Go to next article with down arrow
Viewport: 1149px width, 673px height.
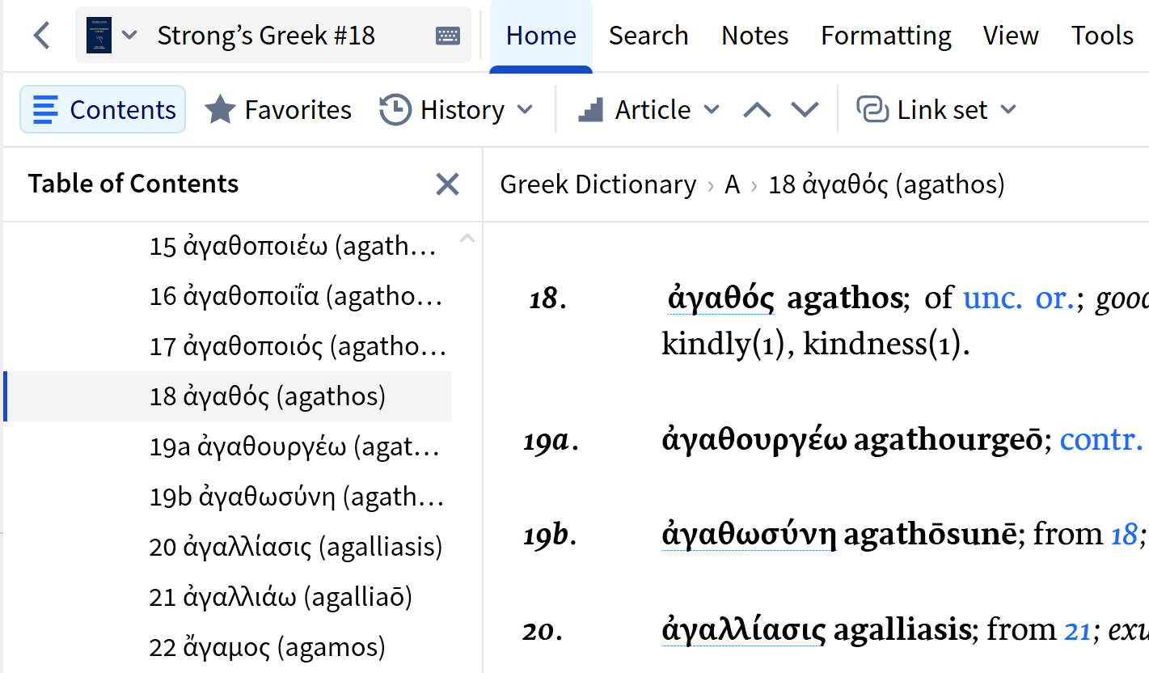[805, 109]
